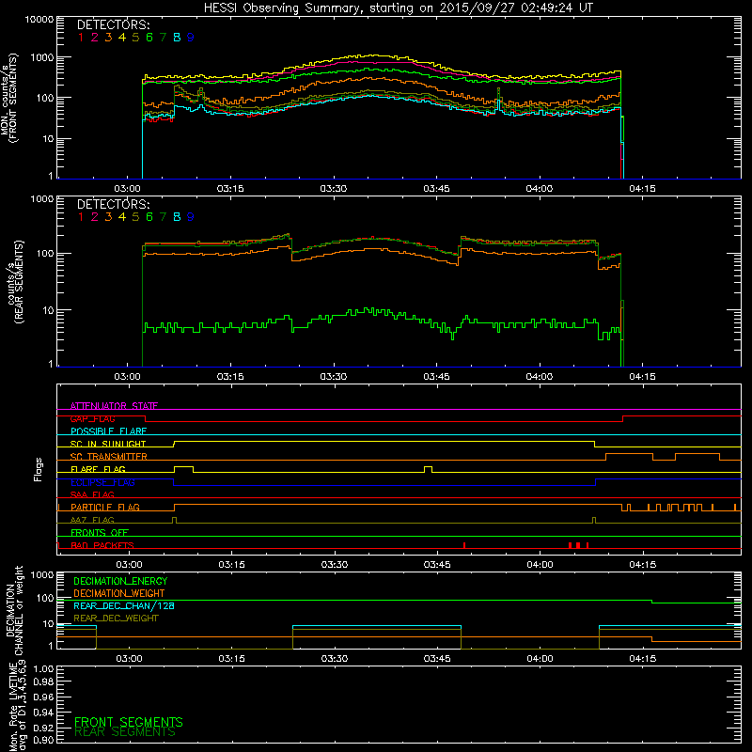Select the SC_IN_SUNLIGHT flag label
The height and width of the screenshot is (752, 752).
[108, 444]
